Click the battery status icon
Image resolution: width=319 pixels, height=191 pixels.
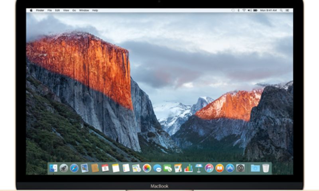coord(255,10)
